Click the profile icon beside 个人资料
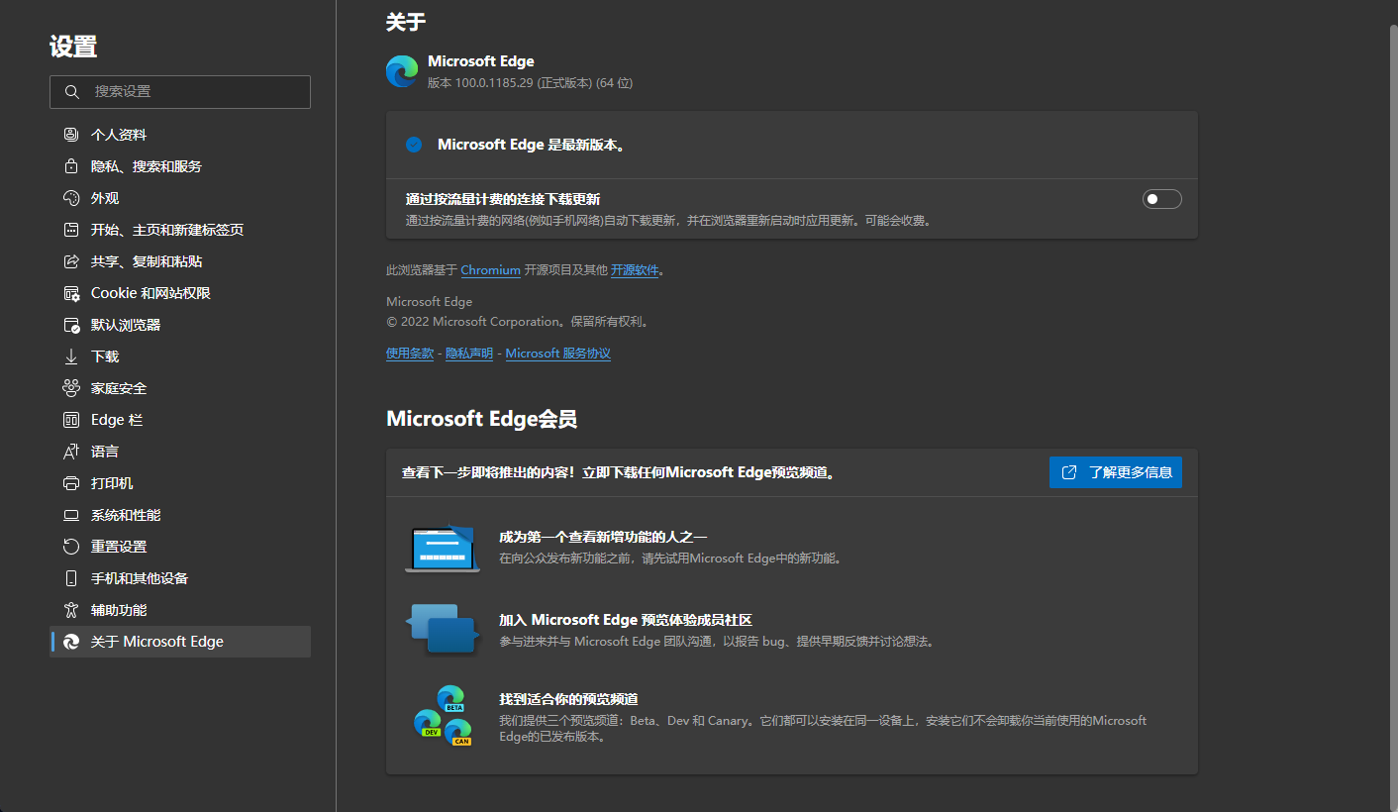Screen dimensions: 1398x812 [x=71, y=135]
